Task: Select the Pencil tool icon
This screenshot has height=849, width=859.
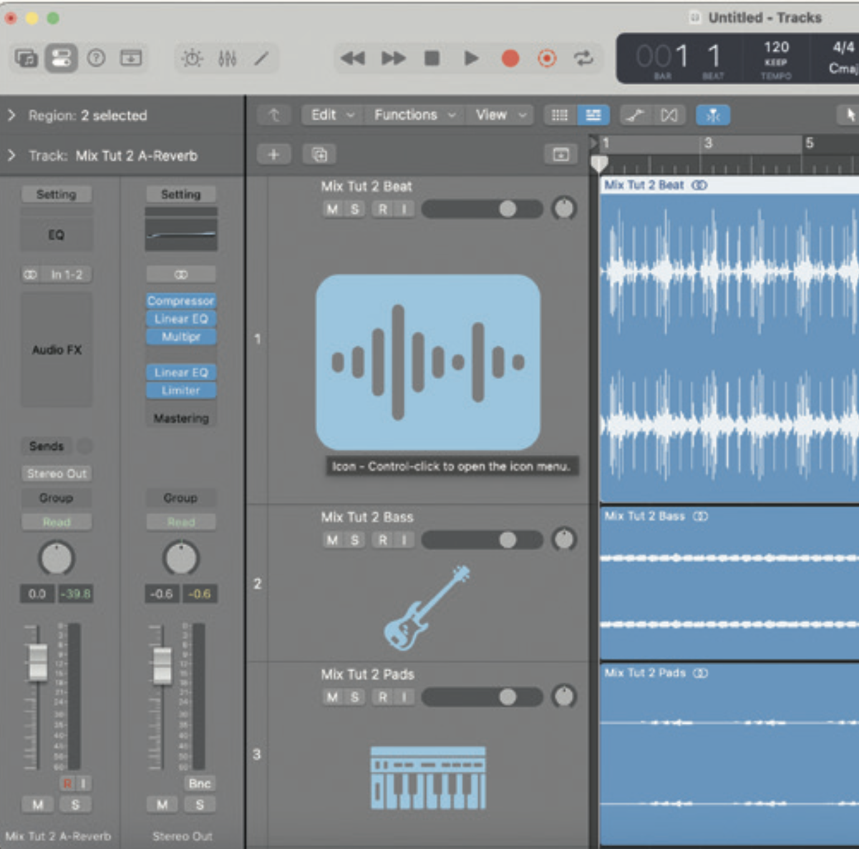Action: pyautogui.click(x=263, y=58)
